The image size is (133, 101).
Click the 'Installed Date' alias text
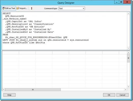tap(43, 32)
